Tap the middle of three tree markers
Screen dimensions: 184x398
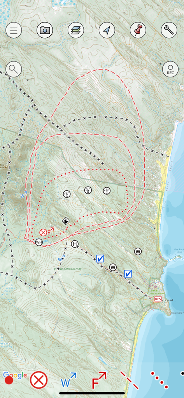click(x=88, y=190)
